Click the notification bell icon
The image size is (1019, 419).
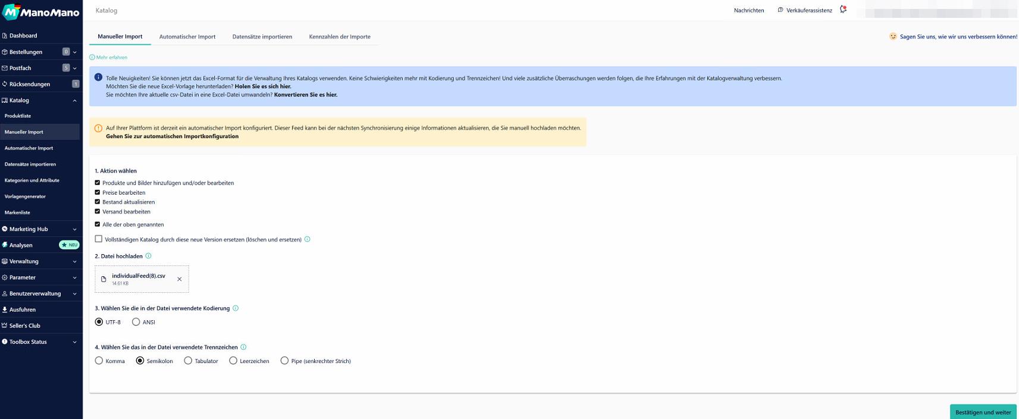(843, 10)
